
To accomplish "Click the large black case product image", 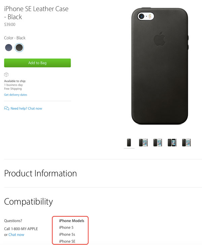I will (159, 67).
